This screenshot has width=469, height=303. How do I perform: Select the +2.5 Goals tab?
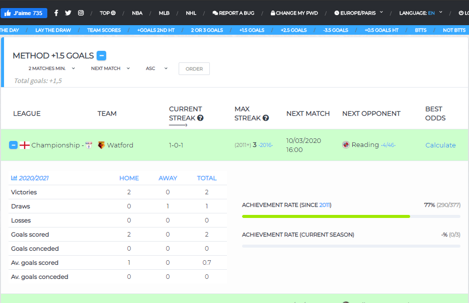click(x=294, y=30)
